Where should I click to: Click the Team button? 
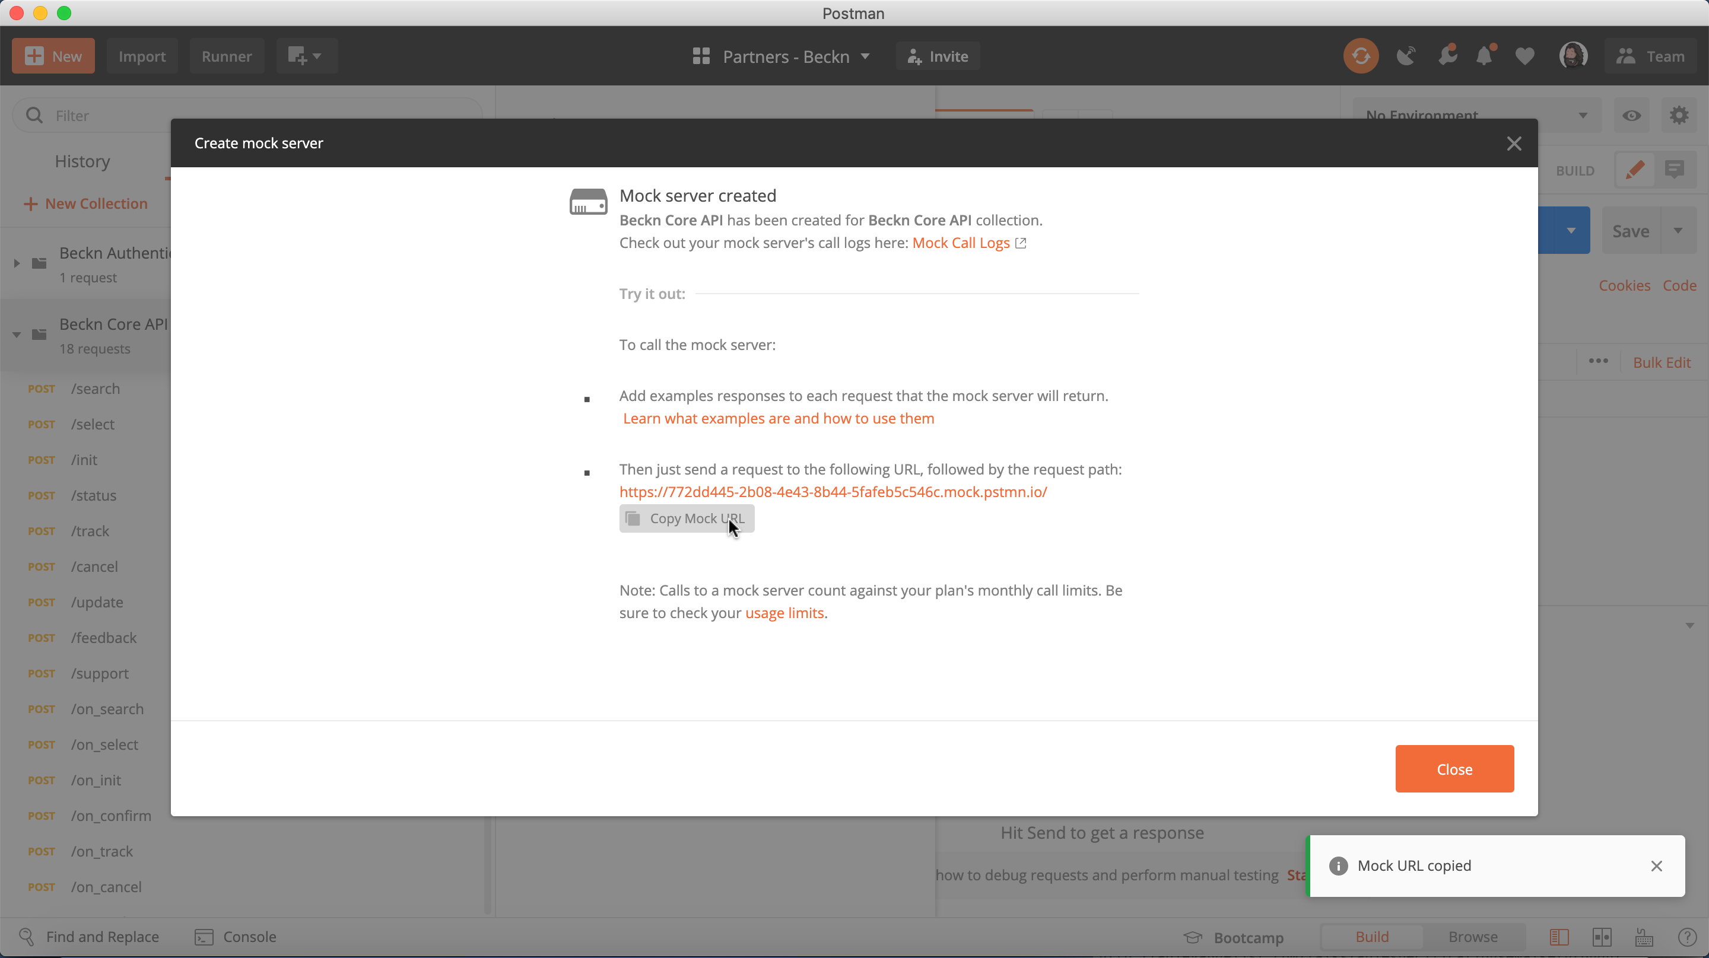click(1651, 56)
